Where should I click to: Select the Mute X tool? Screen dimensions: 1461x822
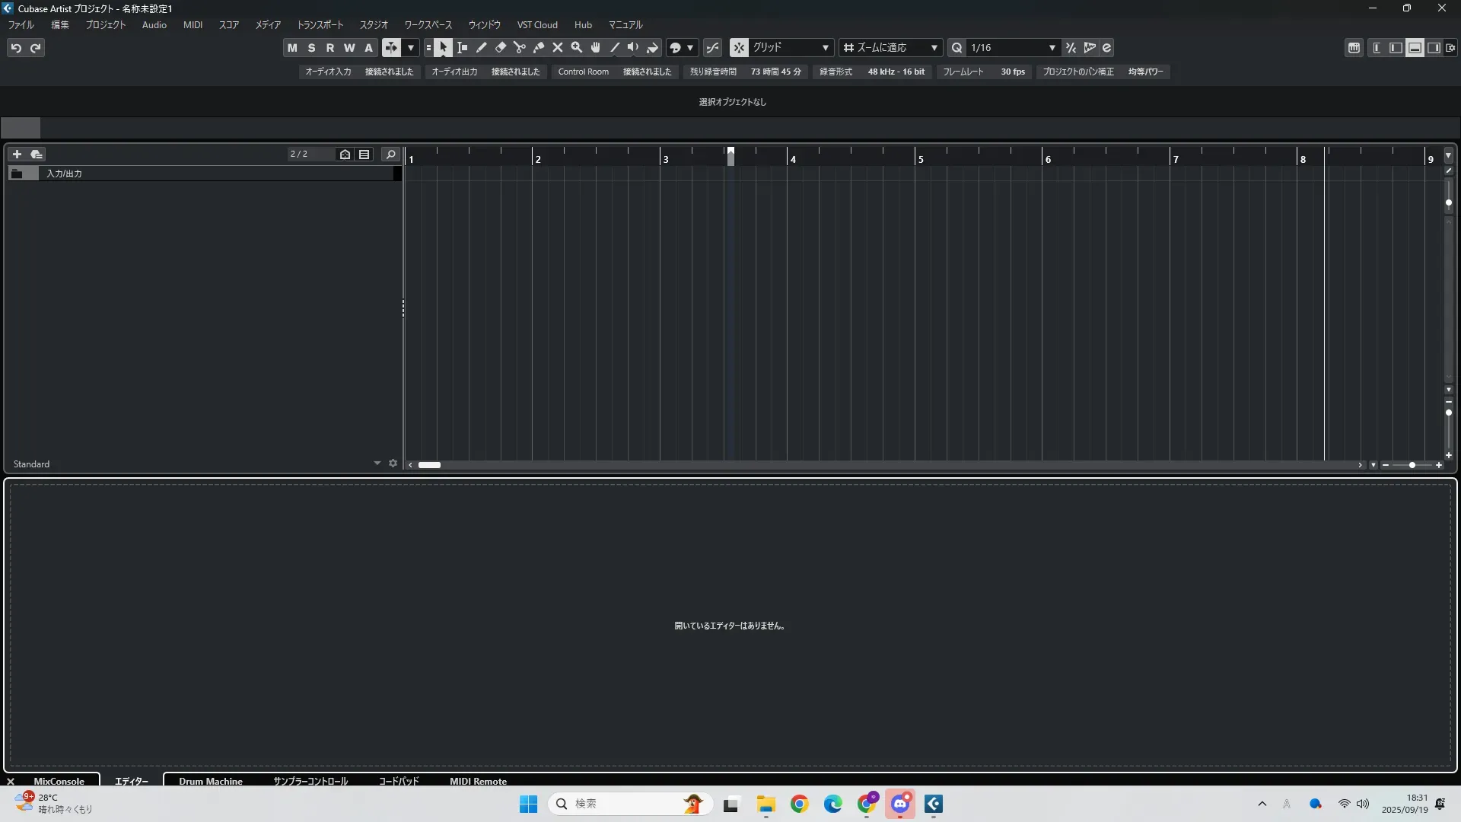pyautogui.click(x=558, y=48)
